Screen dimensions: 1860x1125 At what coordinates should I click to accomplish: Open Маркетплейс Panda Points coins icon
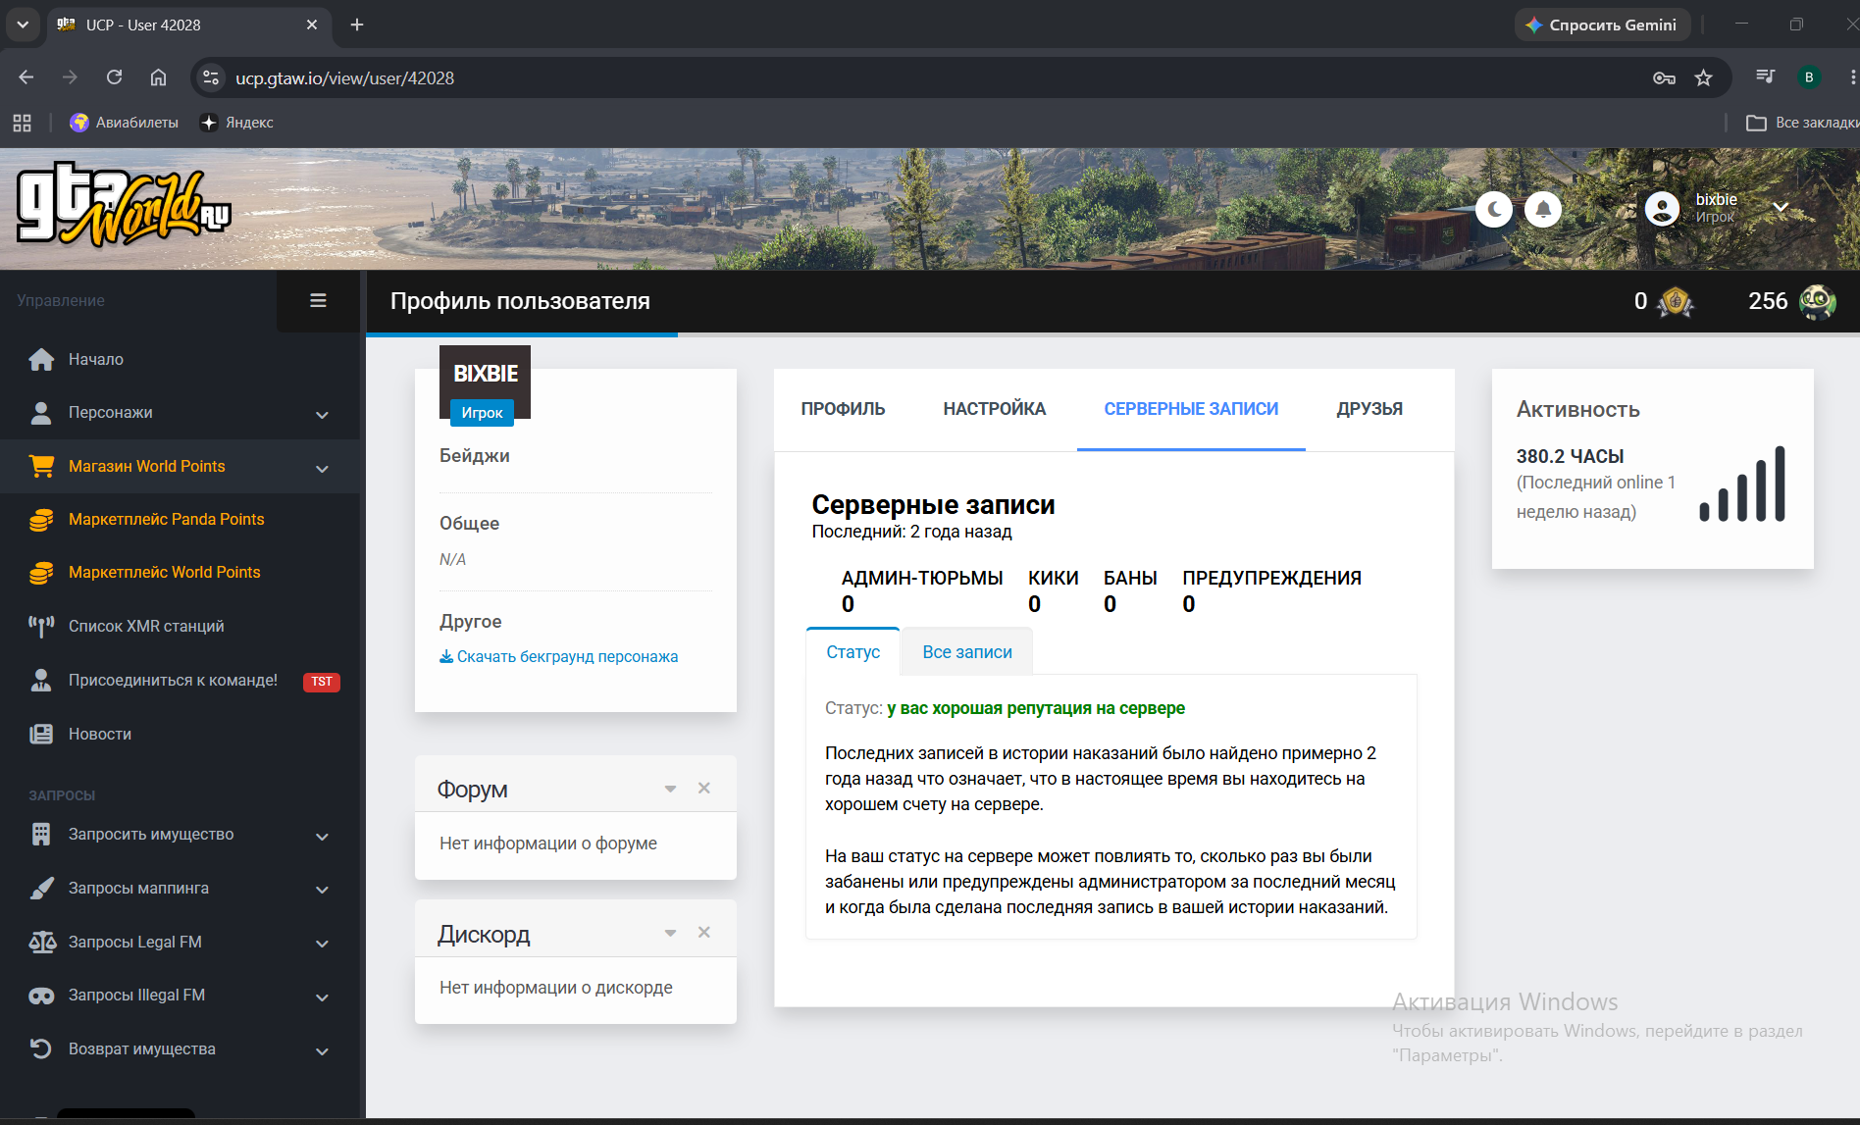click(41, 520)
